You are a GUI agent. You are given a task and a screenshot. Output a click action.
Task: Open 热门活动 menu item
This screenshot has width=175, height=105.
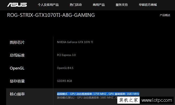(x=76, y=5)
